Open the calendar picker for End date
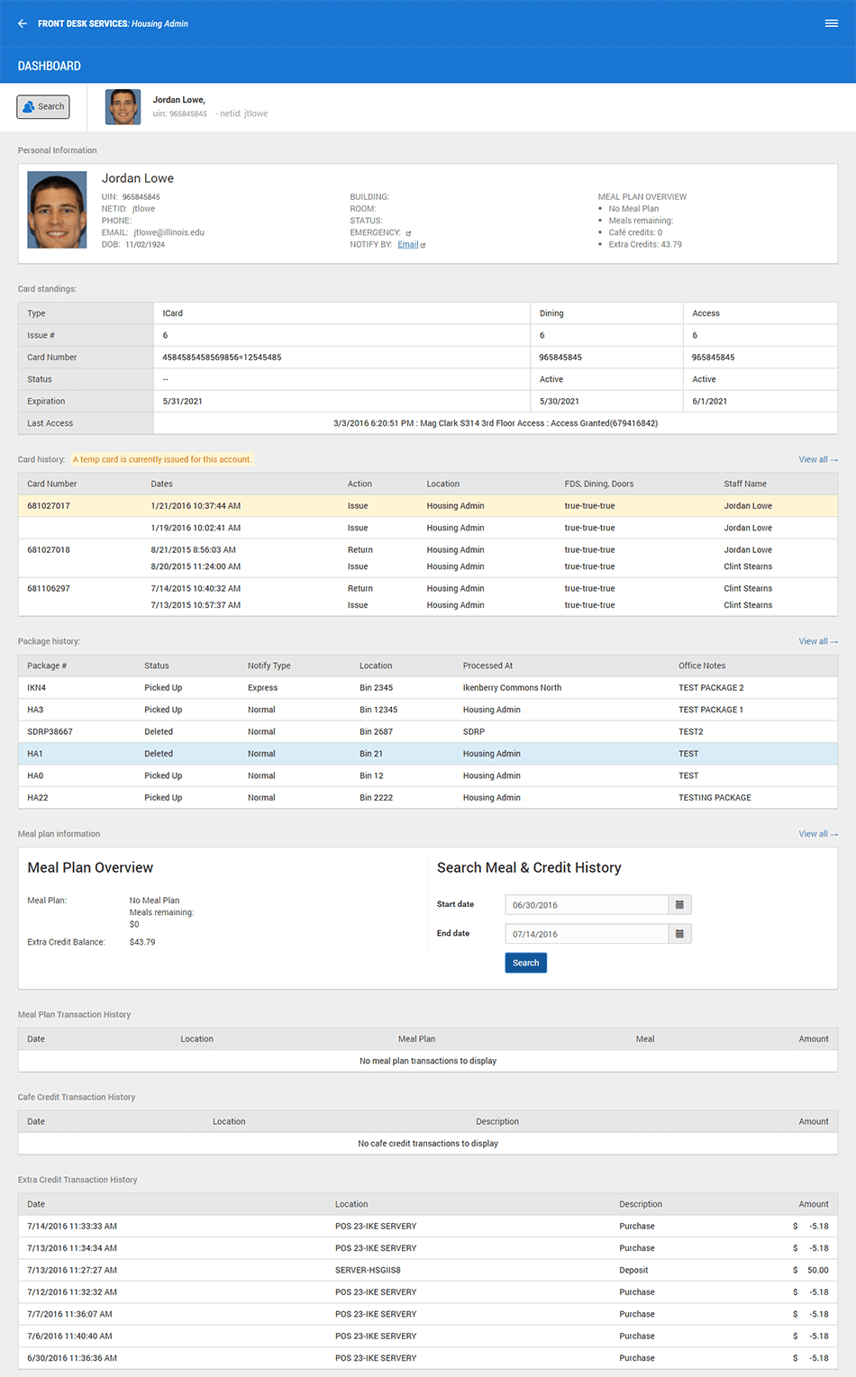The image size is (856, 1377). pyautogui.click(x=679, y=934)
